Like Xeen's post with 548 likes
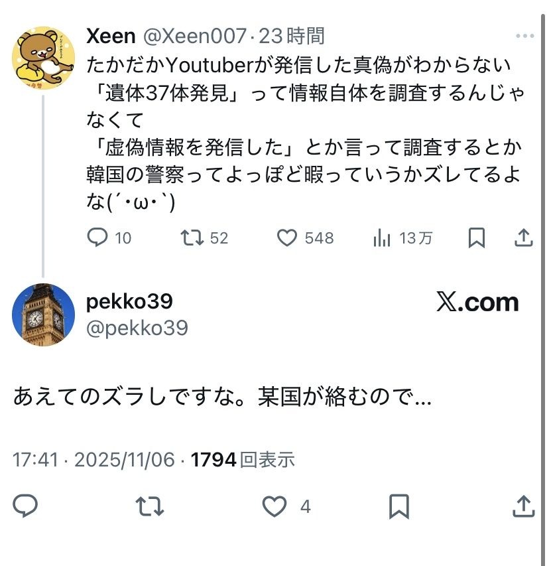 [x=286, y=238]
